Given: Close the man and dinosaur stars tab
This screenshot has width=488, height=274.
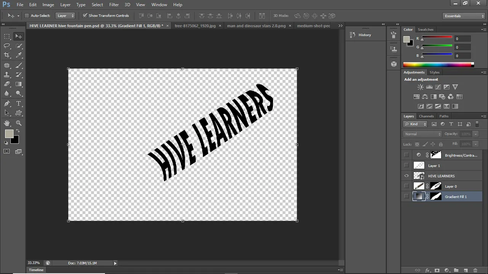Looking at the screenshot, I should tap(290, 26).
